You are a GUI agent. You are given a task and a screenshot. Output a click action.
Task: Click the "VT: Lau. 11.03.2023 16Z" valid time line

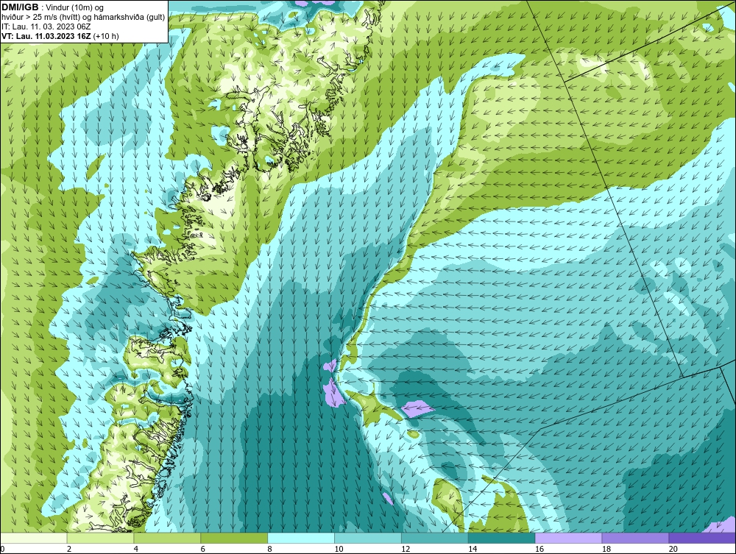(x=46, y=36)
